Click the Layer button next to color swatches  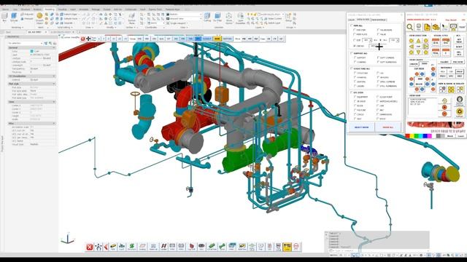460,136
